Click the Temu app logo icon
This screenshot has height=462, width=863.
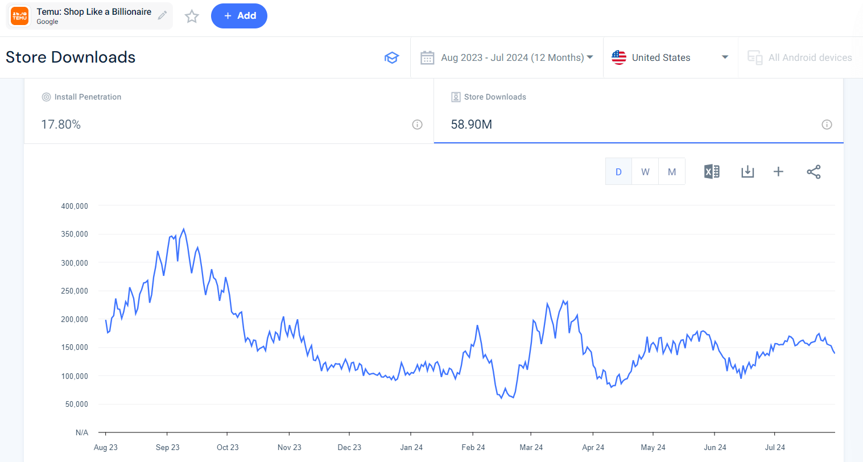tap(20, 16)
